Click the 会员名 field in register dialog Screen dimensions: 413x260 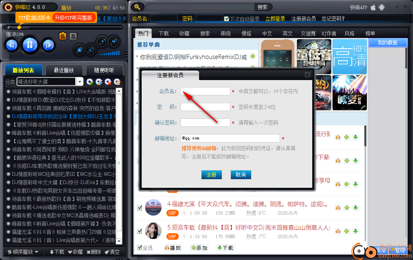point(205,91)
